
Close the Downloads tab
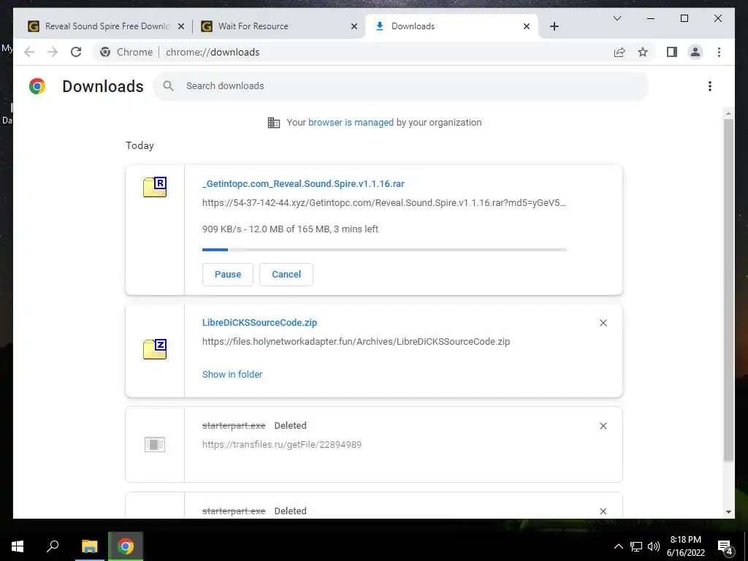[527, 26]
